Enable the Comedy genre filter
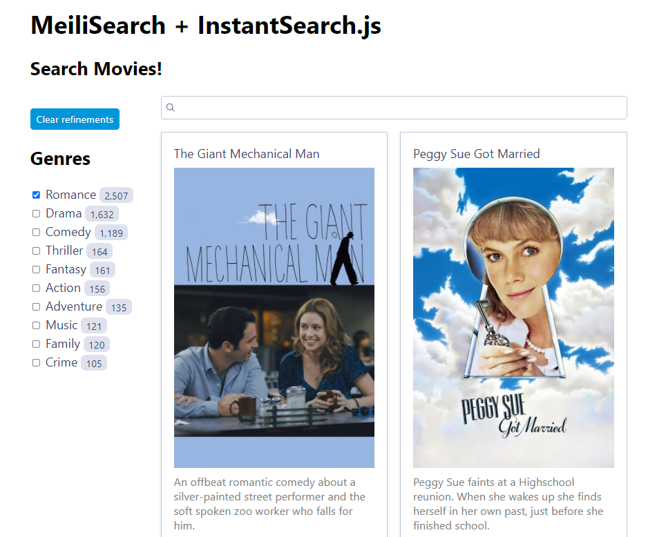 37,233
